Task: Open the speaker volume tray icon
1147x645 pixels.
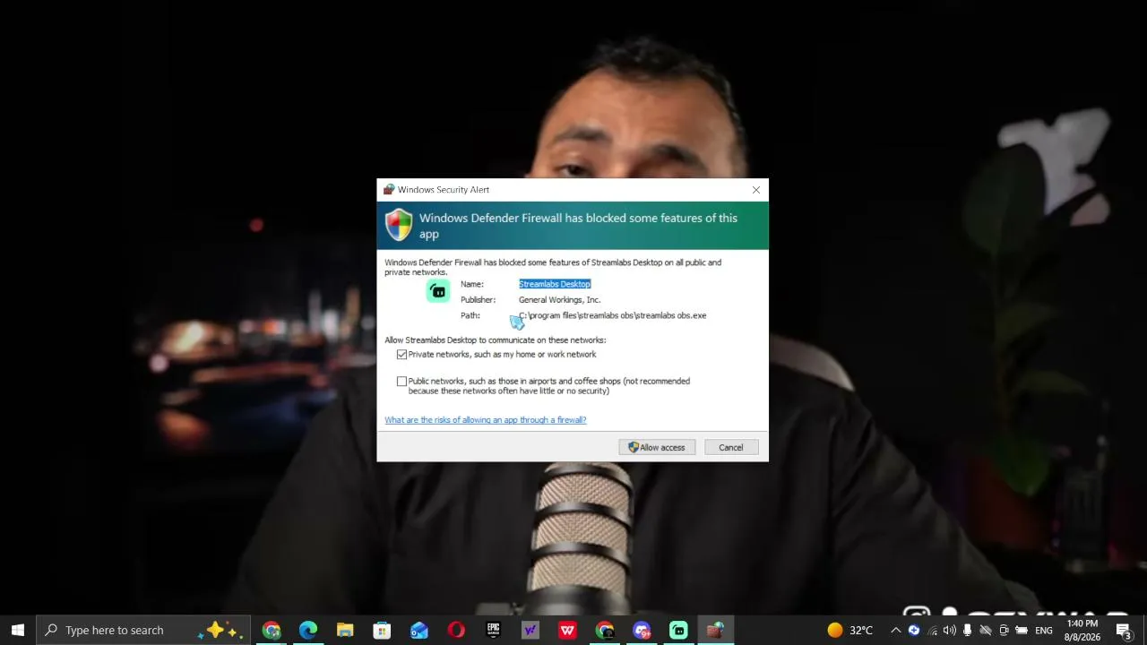Action: [950, 630]
